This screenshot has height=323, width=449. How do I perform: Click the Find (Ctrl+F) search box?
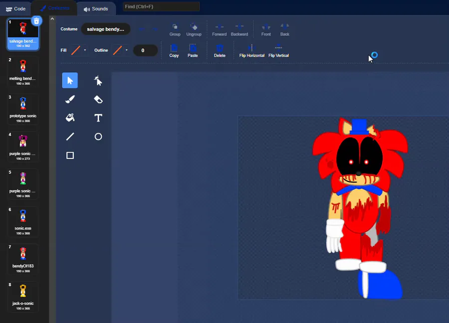[161, 6]
